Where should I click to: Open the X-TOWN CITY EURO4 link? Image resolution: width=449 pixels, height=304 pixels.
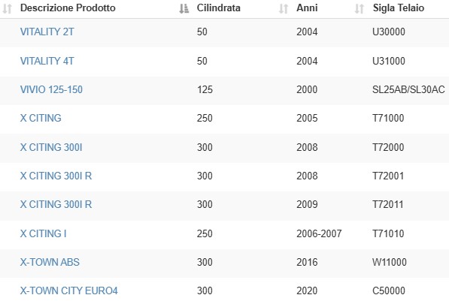tap(69, 290)
